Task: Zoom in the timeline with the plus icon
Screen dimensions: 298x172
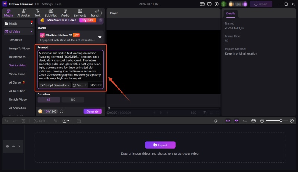Action: 292,121
